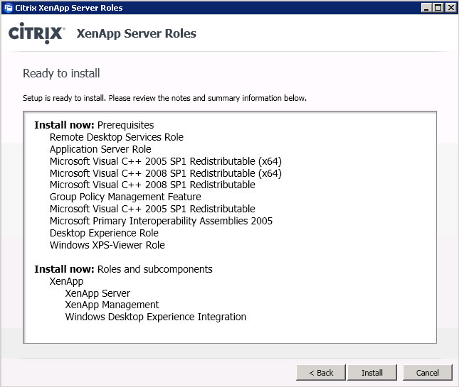Click the Citrix window icon in title bar

(x=9, y=8)
